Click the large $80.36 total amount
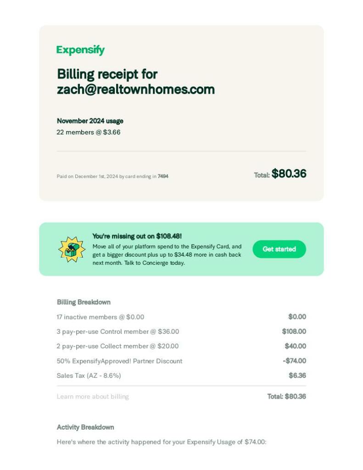The width and height of the screenshot is (363, 470). pos(289,173)
